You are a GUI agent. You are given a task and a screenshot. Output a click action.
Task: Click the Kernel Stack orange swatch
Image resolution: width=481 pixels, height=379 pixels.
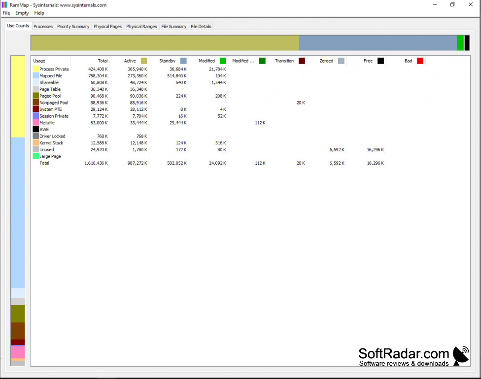36,143
